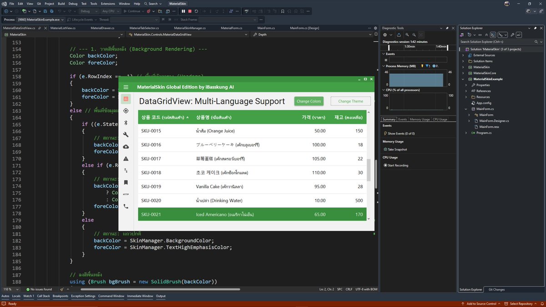Screen dimensions: 546x307
Task: Switch to the MaterialSkinManager.cs tab
Action: [x=190, y=28]
